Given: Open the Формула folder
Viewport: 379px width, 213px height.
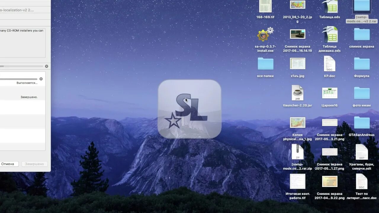Looking at the screenshot, I should coord(362,64).
